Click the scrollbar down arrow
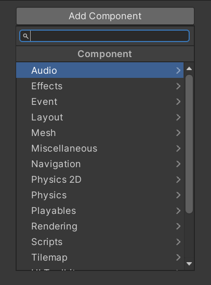This screenshot has height=285, width=211. (x=189, y=264)
